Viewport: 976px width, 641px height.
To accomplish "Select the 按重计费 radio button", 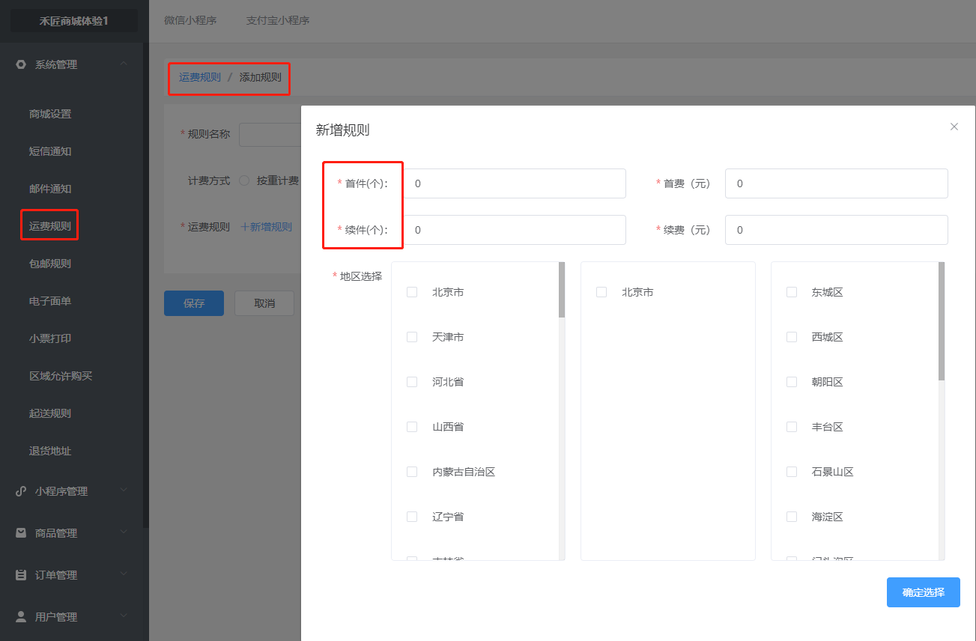I will coord(244,180).
